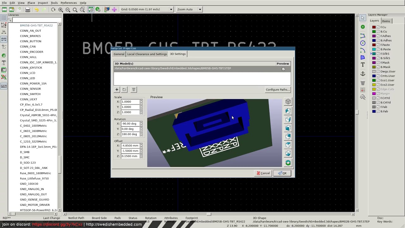
Task: Toggle F.CrtYd layer visibility checkbox
Action: [x=378, y=98]
